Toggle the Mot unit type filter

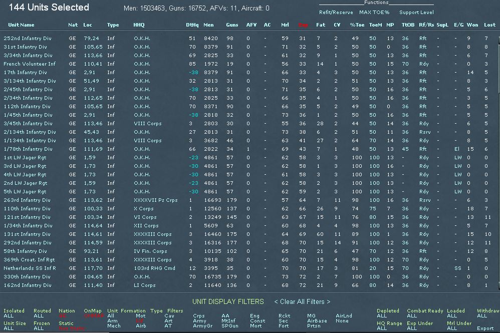pos(141,316)
